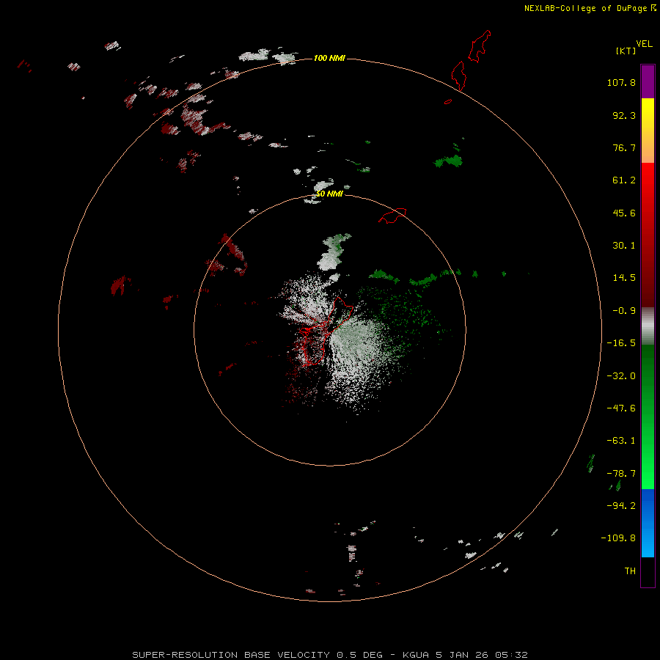The height and width of the screenshot is (660, 660).
Task: Click the -0.9 velocity scale value
Action: [x=624, y=311]
